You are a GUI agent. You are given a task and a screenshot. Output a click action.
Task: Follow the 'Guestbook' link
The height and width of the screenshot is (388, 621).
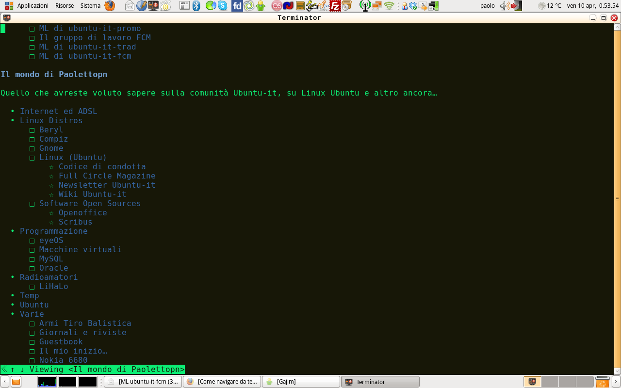pyautogui.click(x=61, y=342)
